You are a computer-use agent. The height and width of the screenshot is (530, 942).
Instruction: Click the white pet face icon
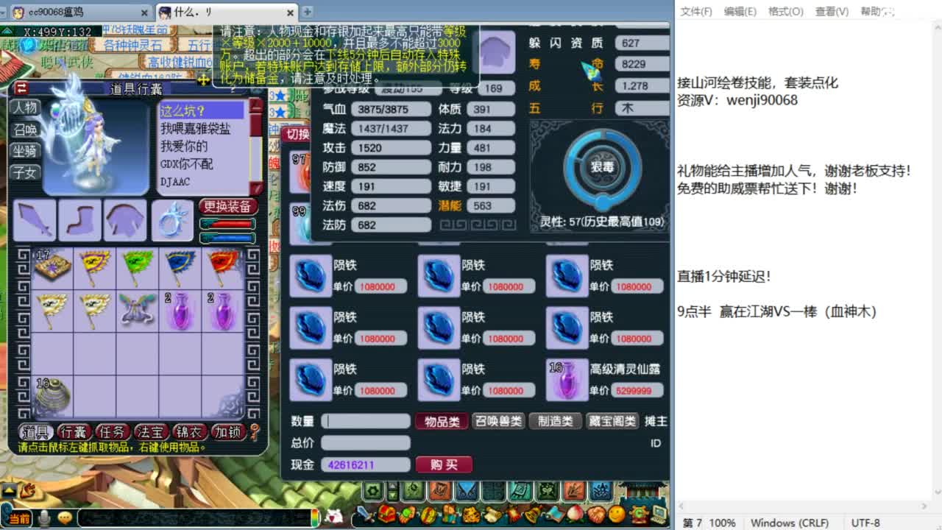click(x=335, y=516)
